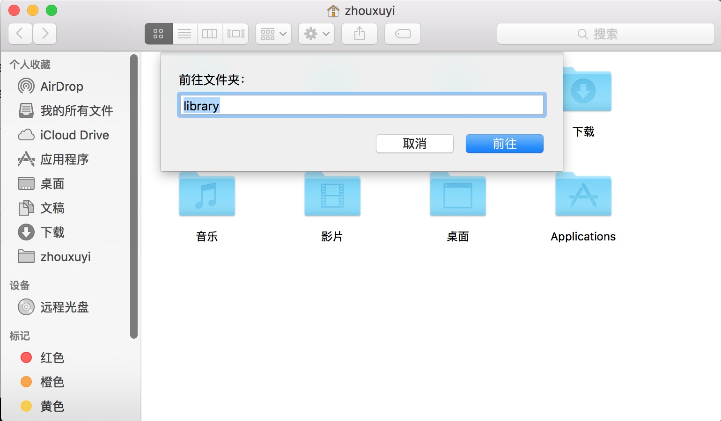Image resolution: width=721 pixels, height=421 pixels.
Task: Open the action gear menu
Action: [316, 33]
